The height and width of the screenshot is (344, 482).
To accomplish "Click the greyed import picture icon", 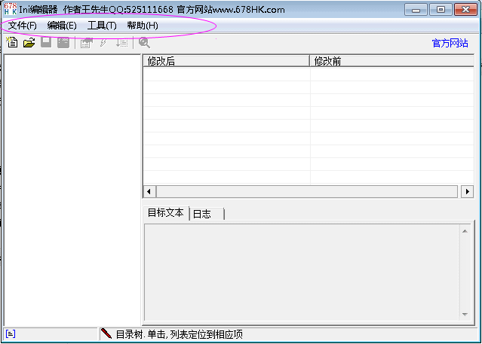I will (87, 43).
